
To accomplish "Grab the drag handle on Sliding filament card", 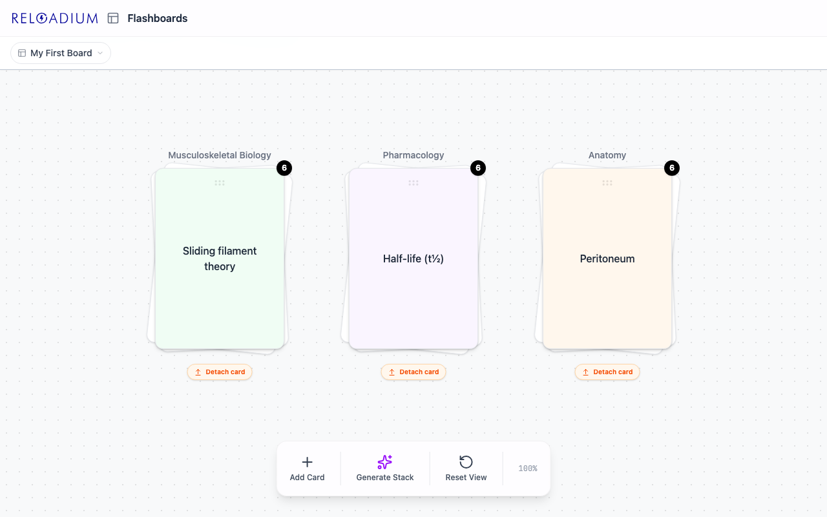I will click(x=220, y=183).
